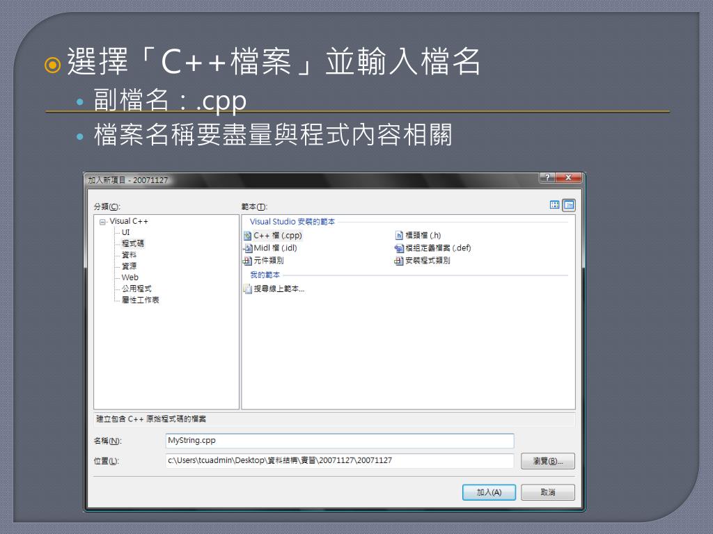The width and height of the screenshot is (713, 534).
Task: Click the 模組定義檔案 (.def) label text
Action: click(x=439, y=248)
